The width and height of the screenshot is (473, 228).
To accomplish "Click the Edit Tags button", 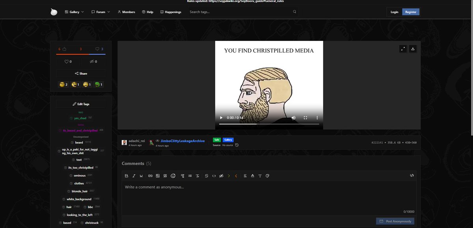I will coord(81,104).
